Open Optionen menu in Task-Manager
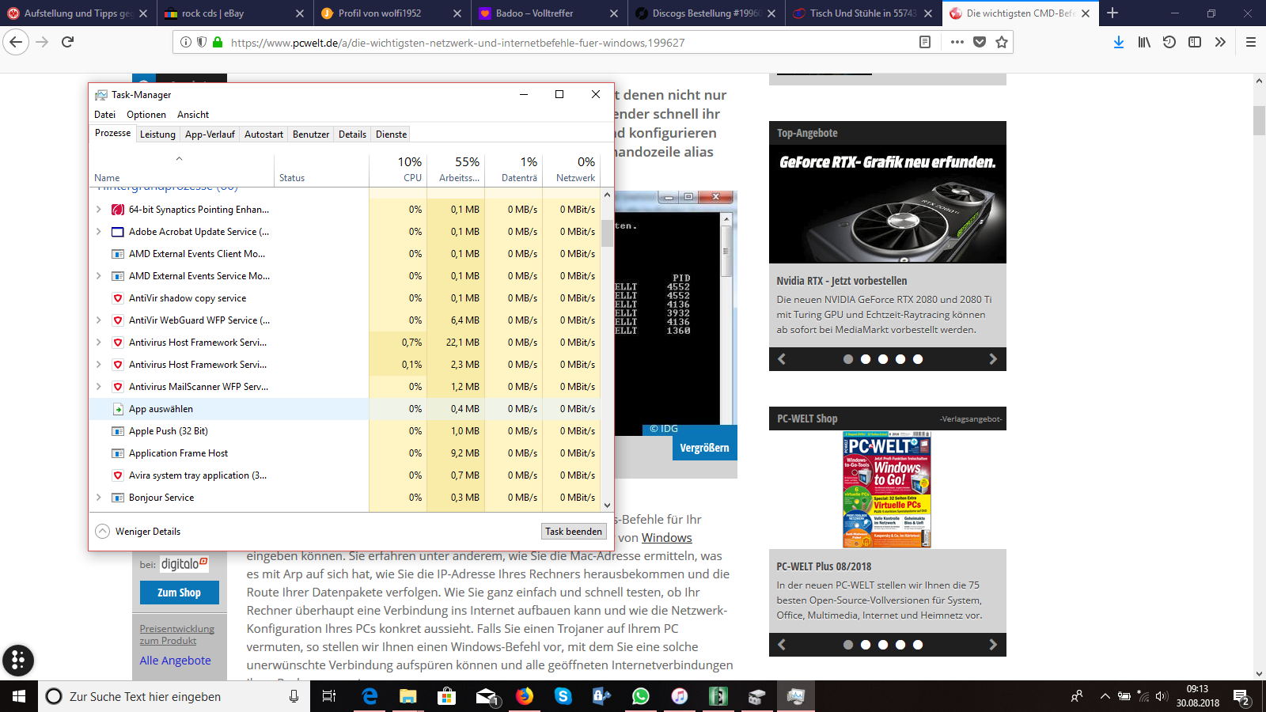Viewport: 1266px width, 712px height. [x=146, y=115]
